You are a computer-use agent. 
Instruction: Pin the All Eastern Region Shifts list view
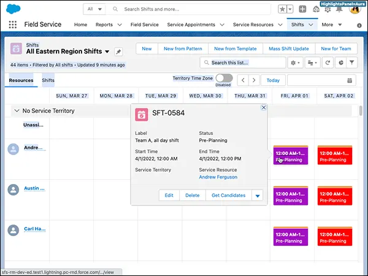(118, 52)
